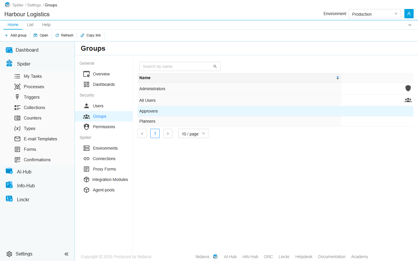Select the Approvers group row
The image size is (418, 261).
(x=275, y=111)
